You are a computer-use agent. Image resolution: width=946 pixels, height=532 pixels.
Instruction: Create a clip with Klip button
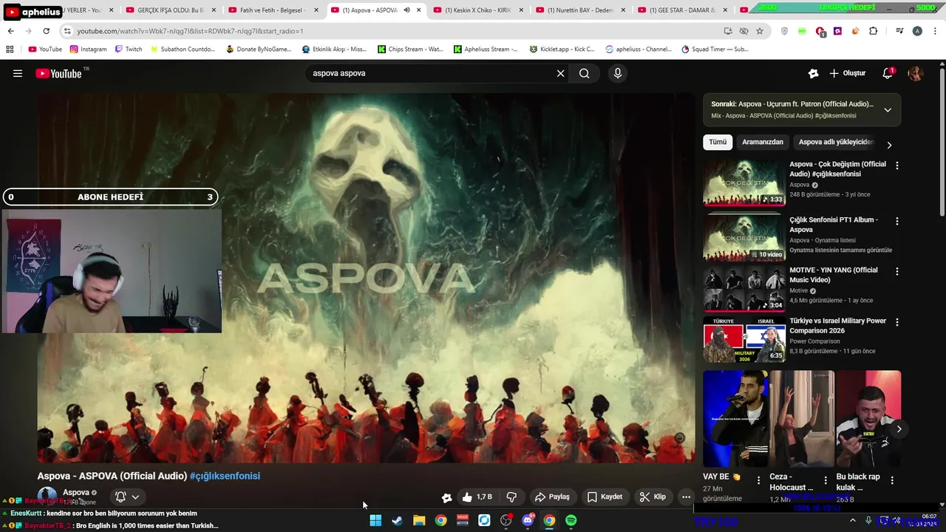click(x=653, y=497)
